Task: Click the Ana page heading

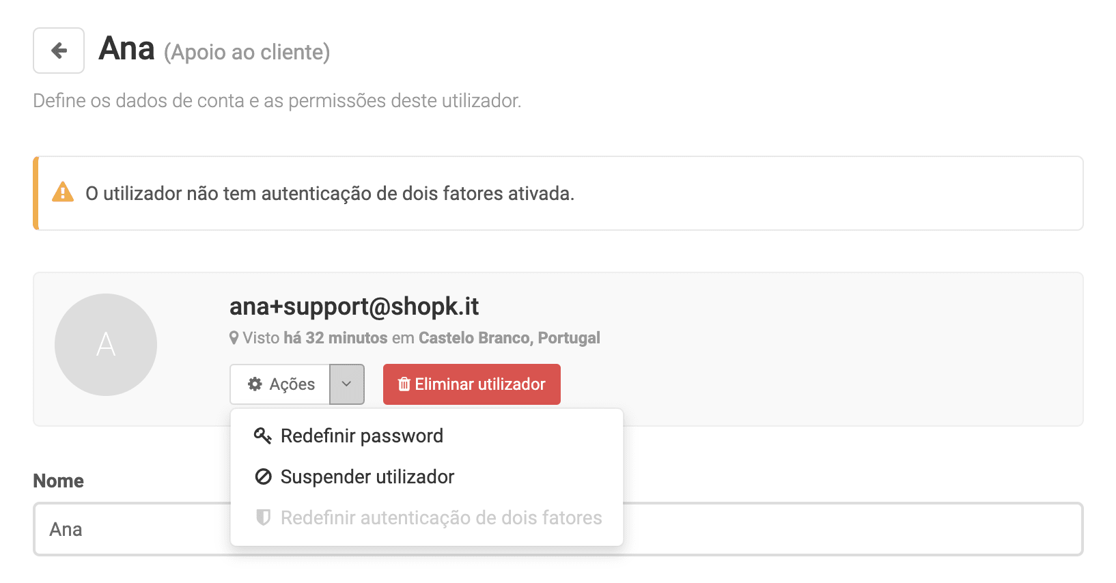Action: click(127, 49)
